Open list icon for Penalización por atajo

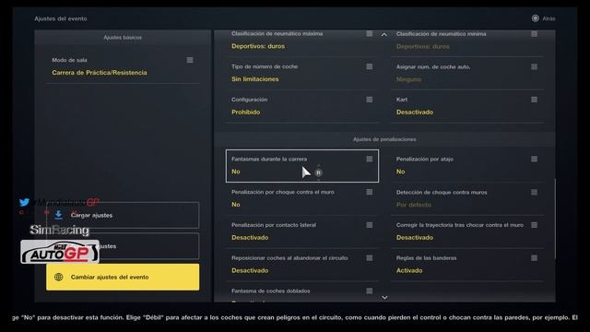(x=534, y=159)
